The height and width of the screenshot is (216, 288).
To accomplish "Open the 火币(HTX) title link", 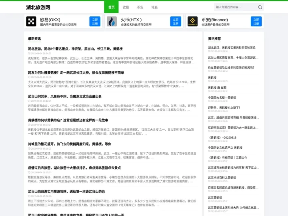I will (131, 20).
